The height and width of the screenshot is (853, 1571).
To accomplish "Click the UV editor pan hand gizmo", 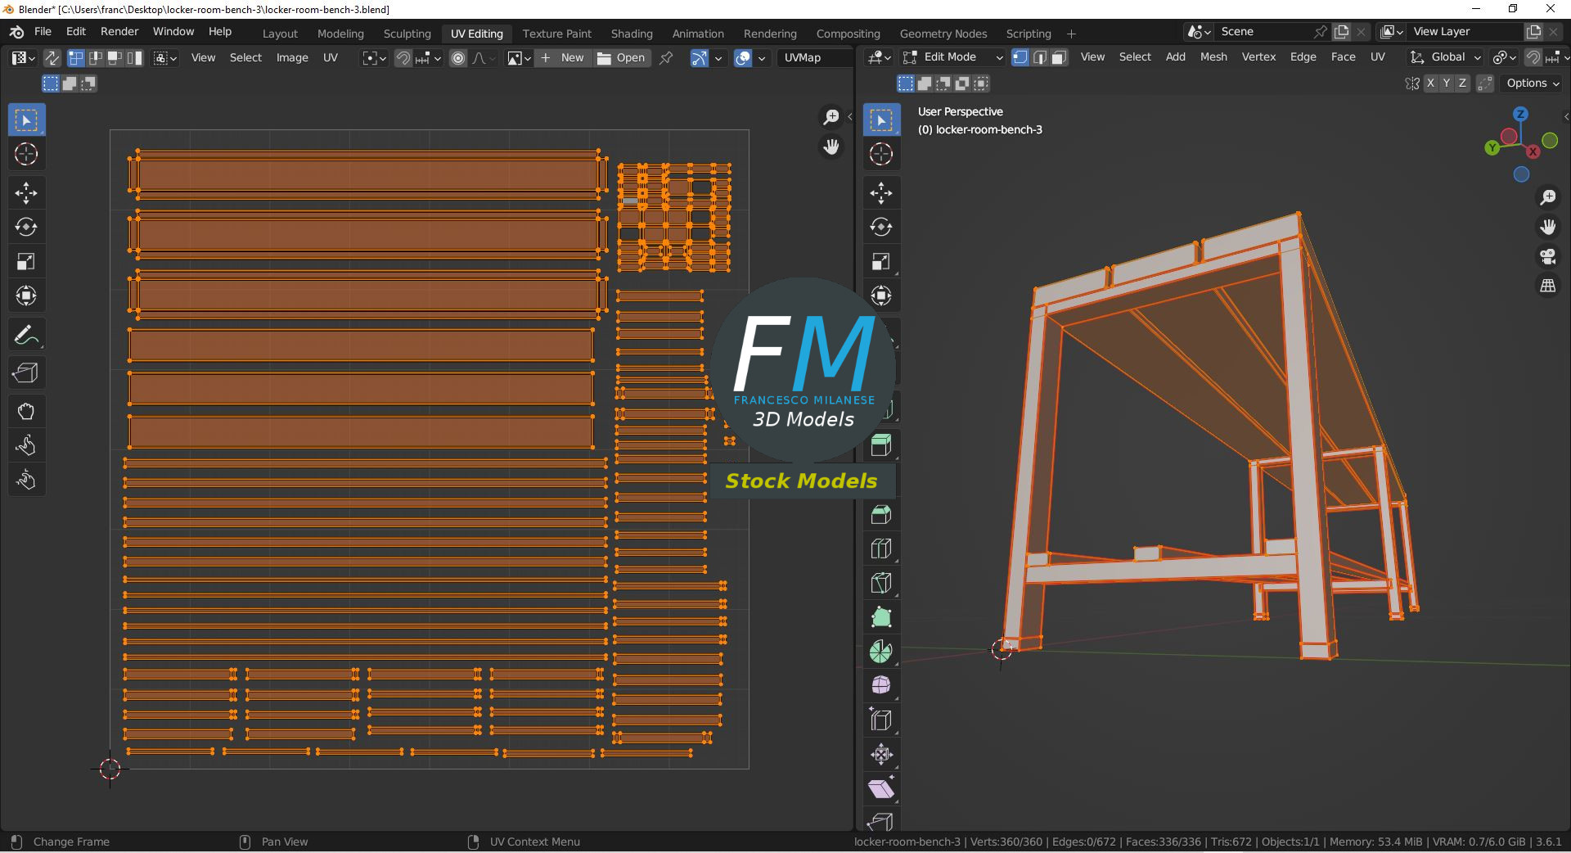I will pyautogui.click(x=831, y=147).
